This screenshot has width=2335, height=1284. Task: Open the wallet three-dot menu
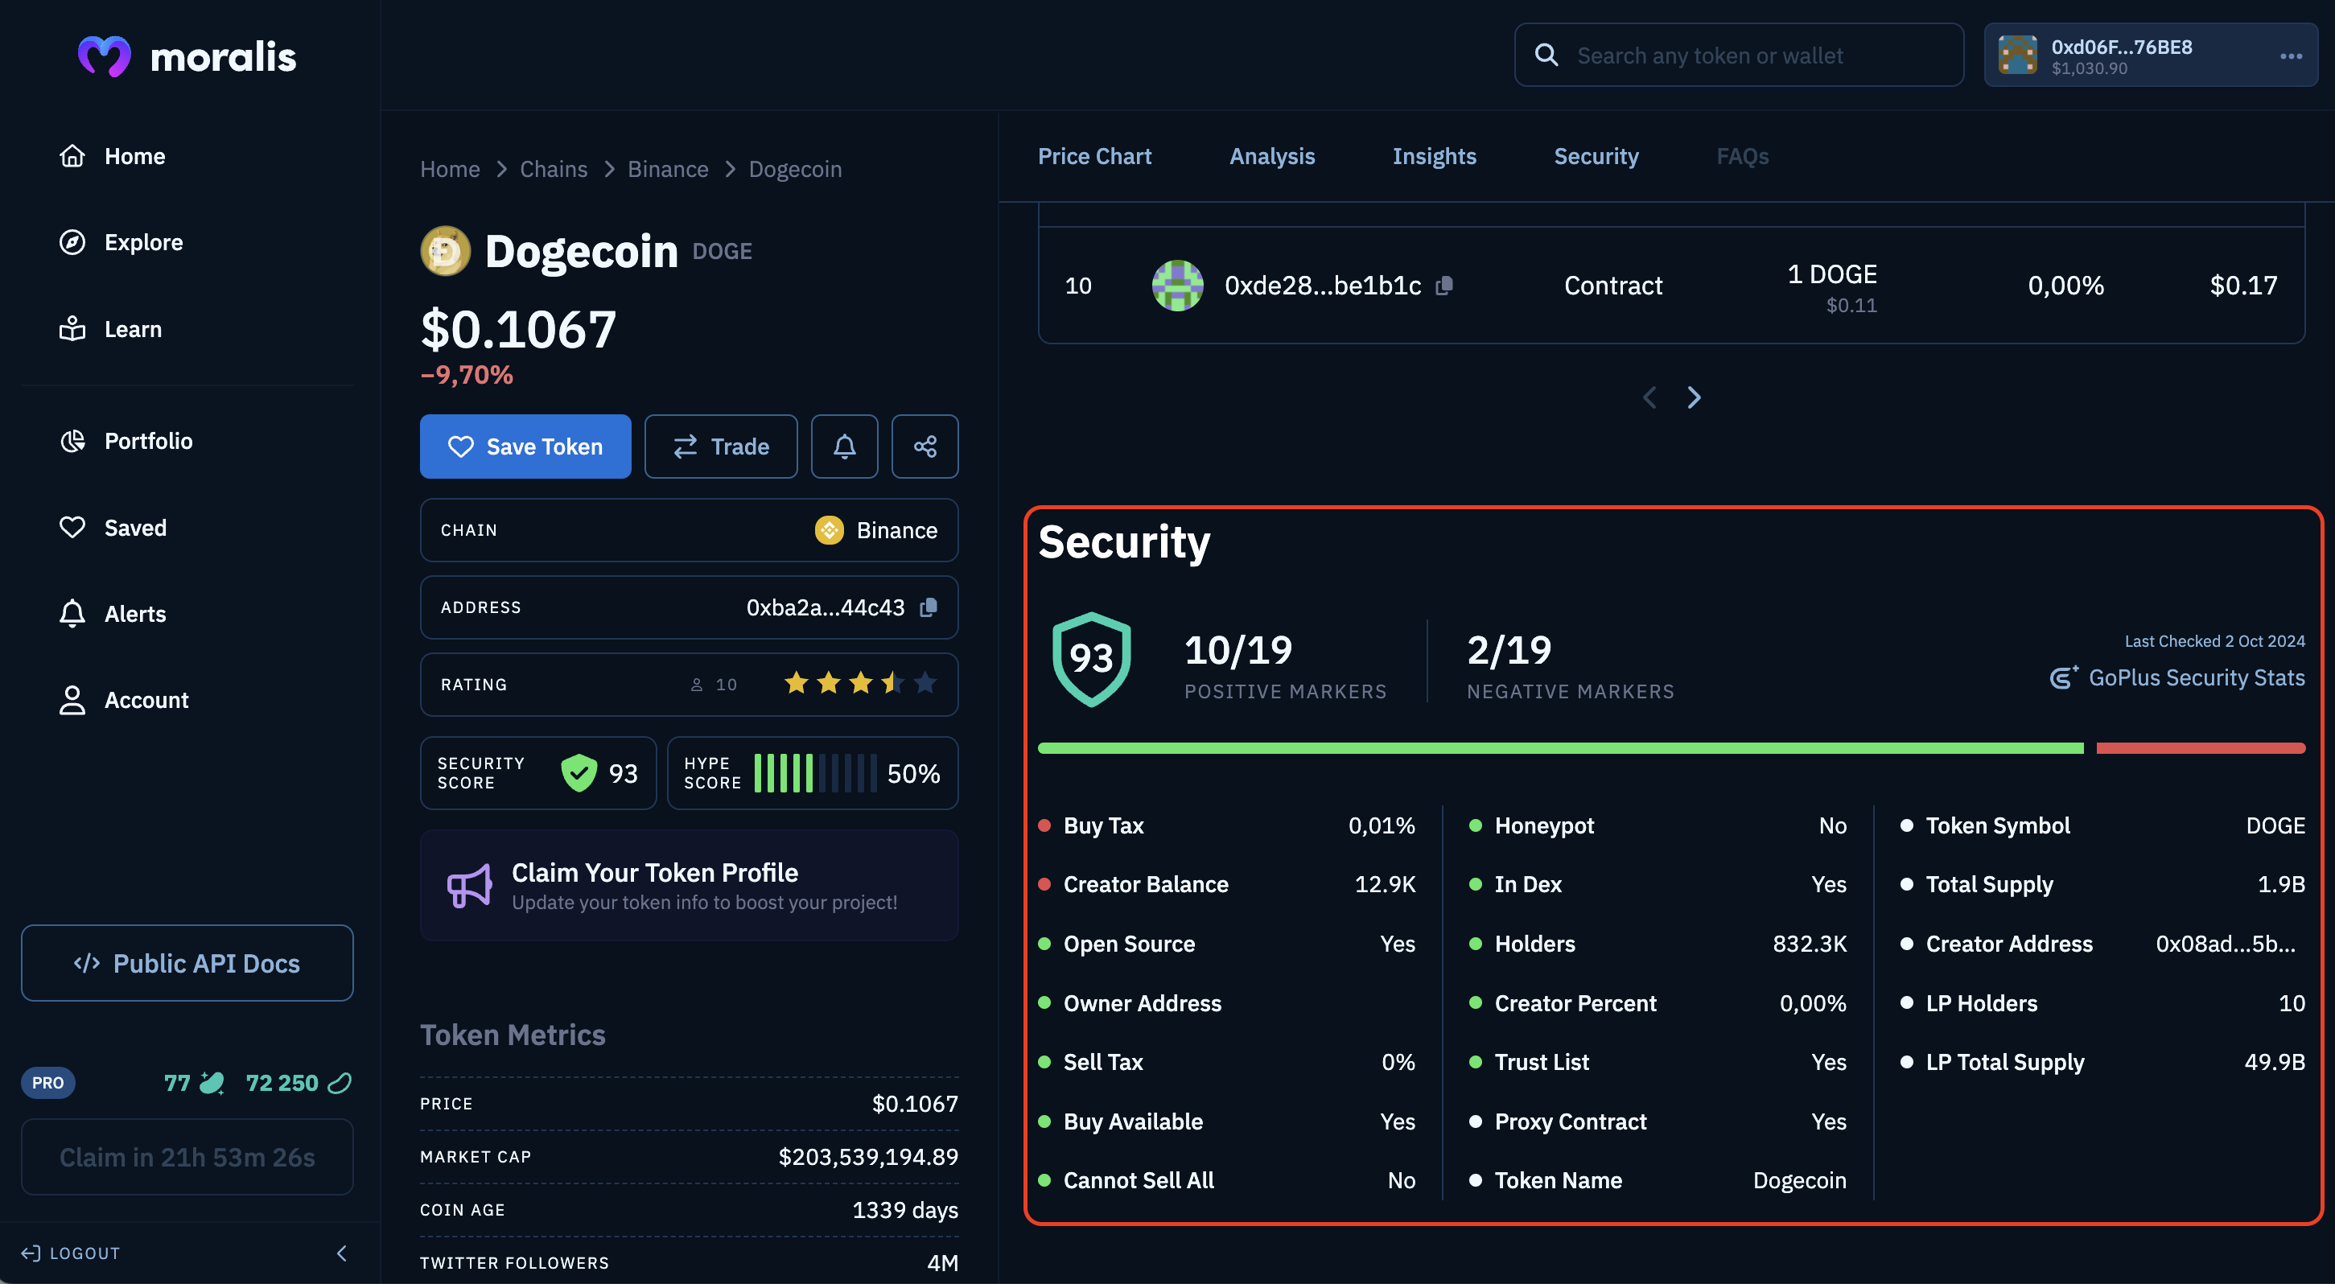click(2291, 56)
